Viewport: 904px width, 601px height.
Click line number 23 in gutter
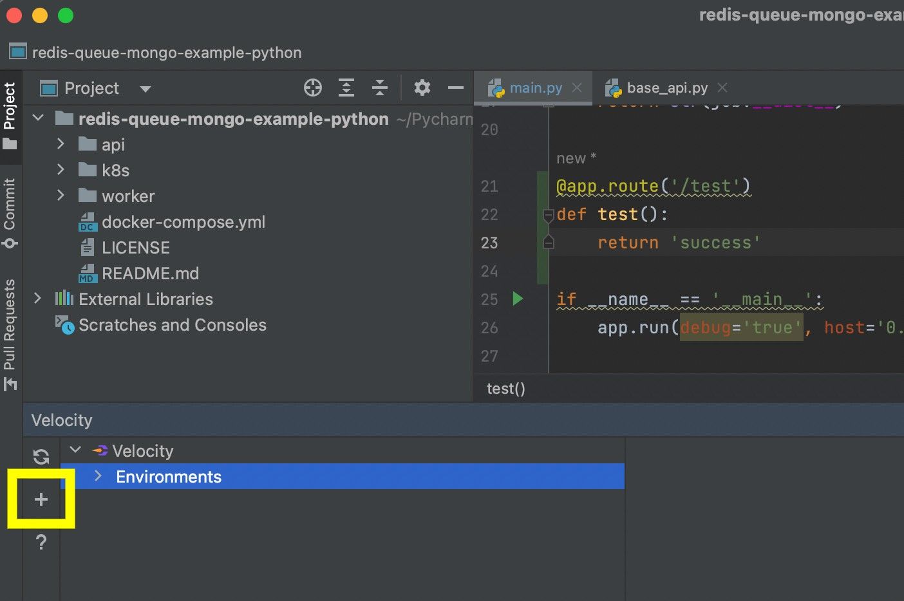[x=489, y=243]
